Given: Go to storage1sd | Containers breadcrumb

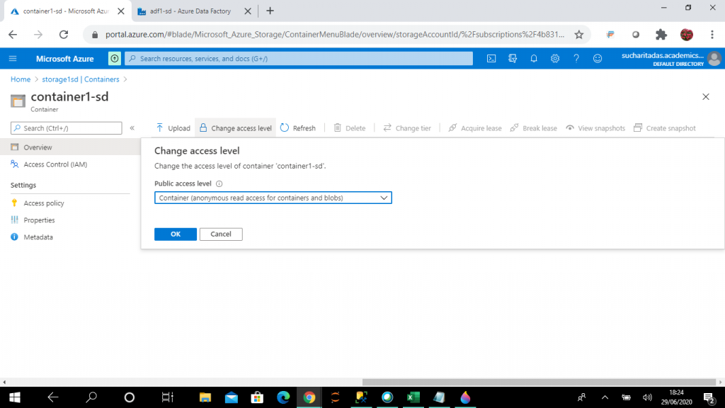Looking at the screenshot, I should click(81, 79).
